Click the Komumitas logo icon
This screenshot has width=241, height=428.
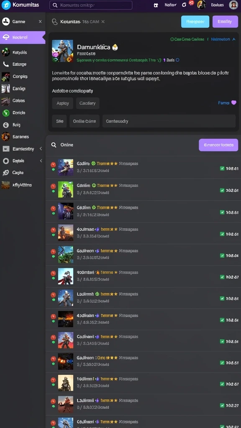tap(6, 5)
